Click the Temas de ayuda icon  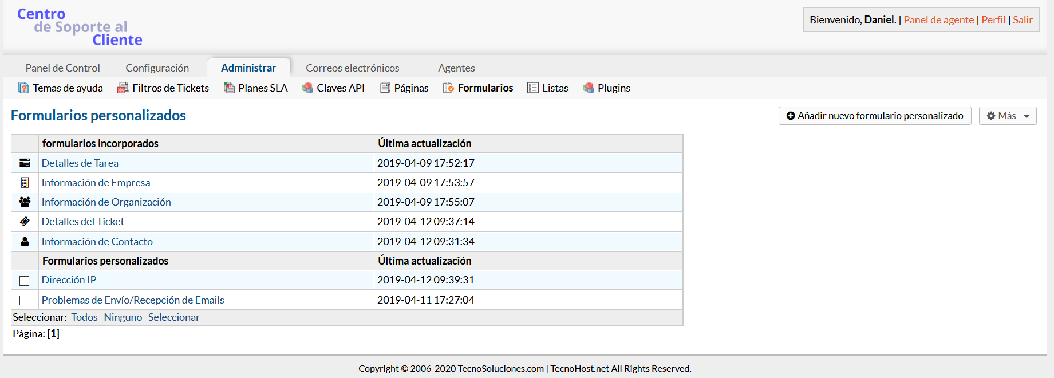23,88
